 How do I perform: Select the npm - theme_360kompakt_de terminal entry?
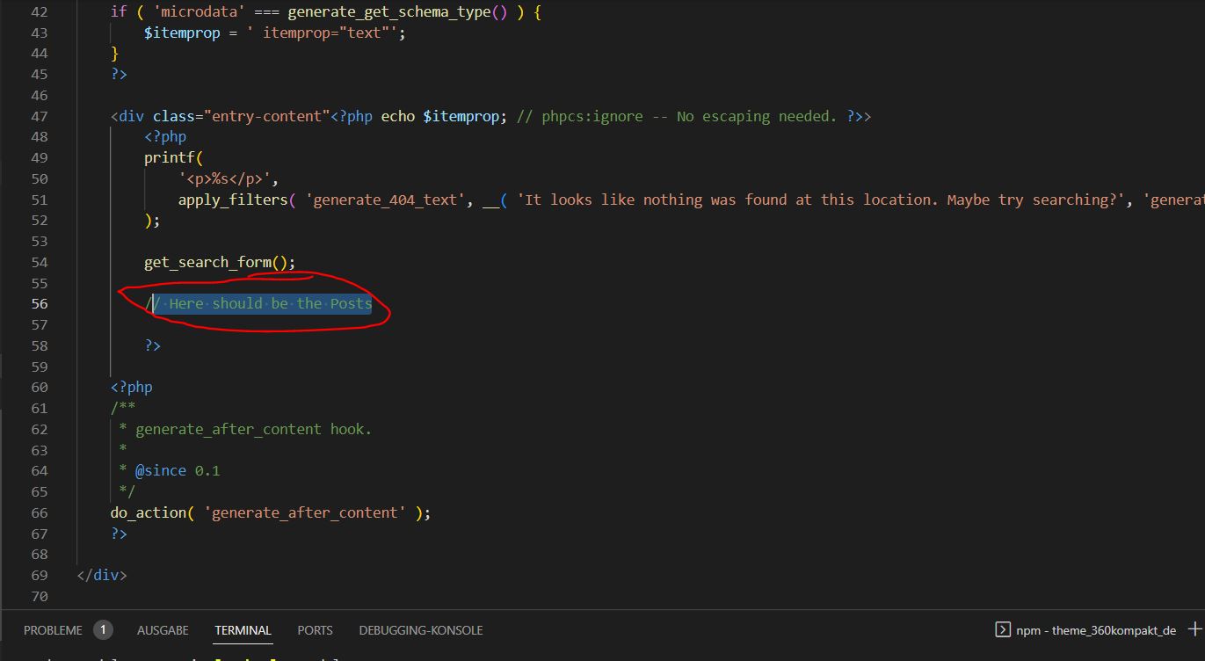coord(1095,630)
